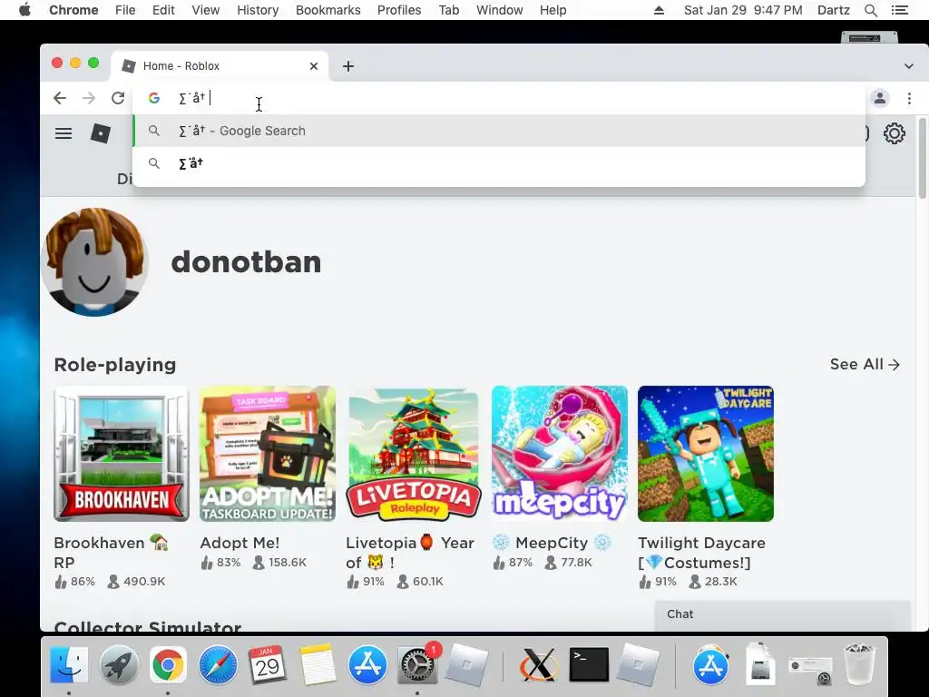929x697 pixels.
Task: Open the Tab menu
Action: [448, 10]
